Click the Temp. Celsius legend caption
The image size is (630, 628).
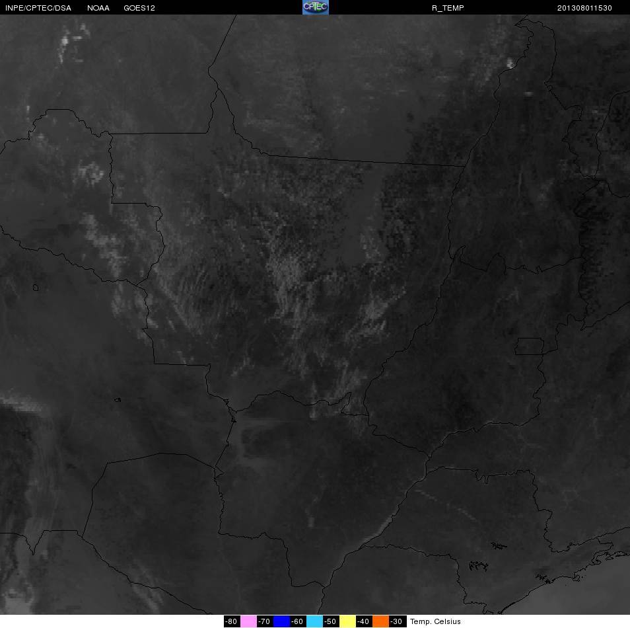(435, 621)
